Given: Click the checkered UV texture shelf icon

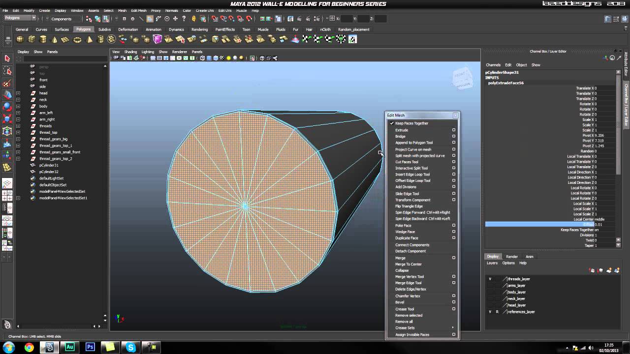Looking at the screenshot, I should [x=352, y=39].
